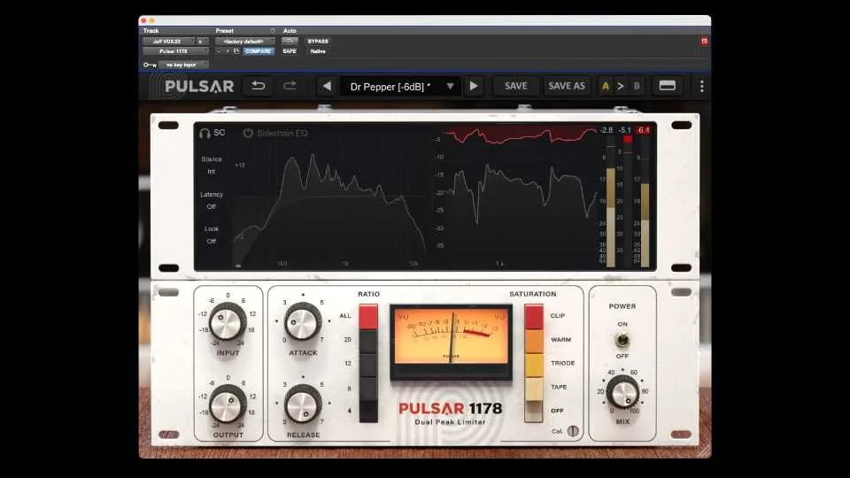Click the -2.8 level readout
The width and height of the screenshot is (850, 478).
606,130
